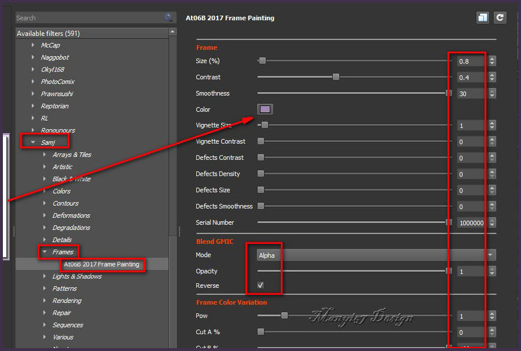Screen dimensions: 521x351
Task: Click the Smoothness slider handle
Action: point(449,93)
